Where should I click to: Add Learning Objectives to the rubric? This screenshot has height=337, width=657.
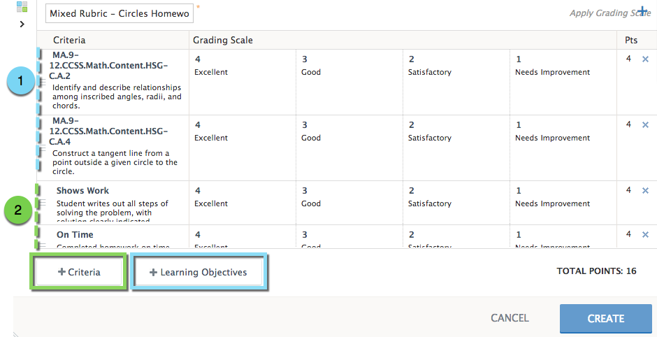(198, 272)
